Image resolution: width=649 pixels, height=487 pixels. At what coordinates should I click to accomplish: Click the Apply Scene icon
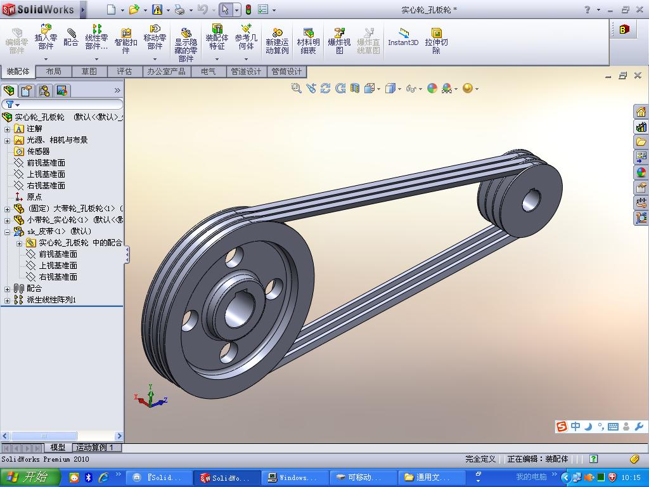click(447, 88)
